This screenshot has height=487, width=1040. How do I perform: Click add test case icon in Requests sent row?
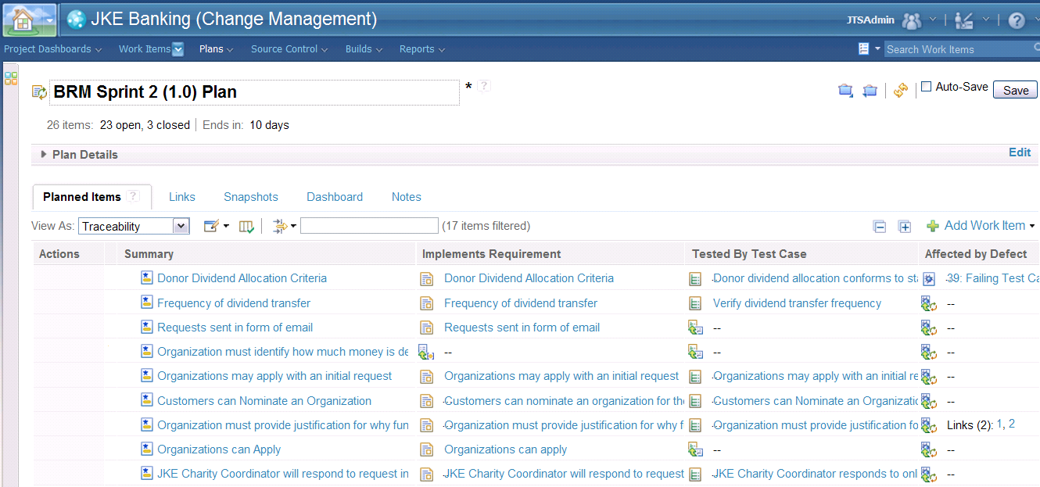click(x=695, y=328)
